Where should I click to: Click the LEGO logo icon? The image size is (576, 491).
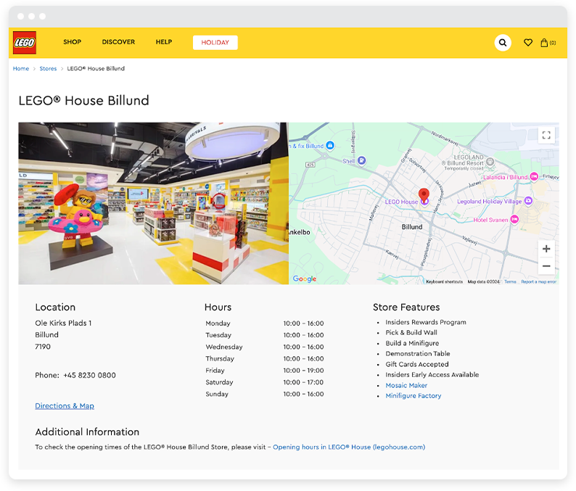point(25,43)
